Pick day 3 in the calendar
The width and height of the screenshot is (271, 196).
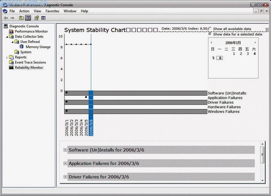click(x=248, y=54)
